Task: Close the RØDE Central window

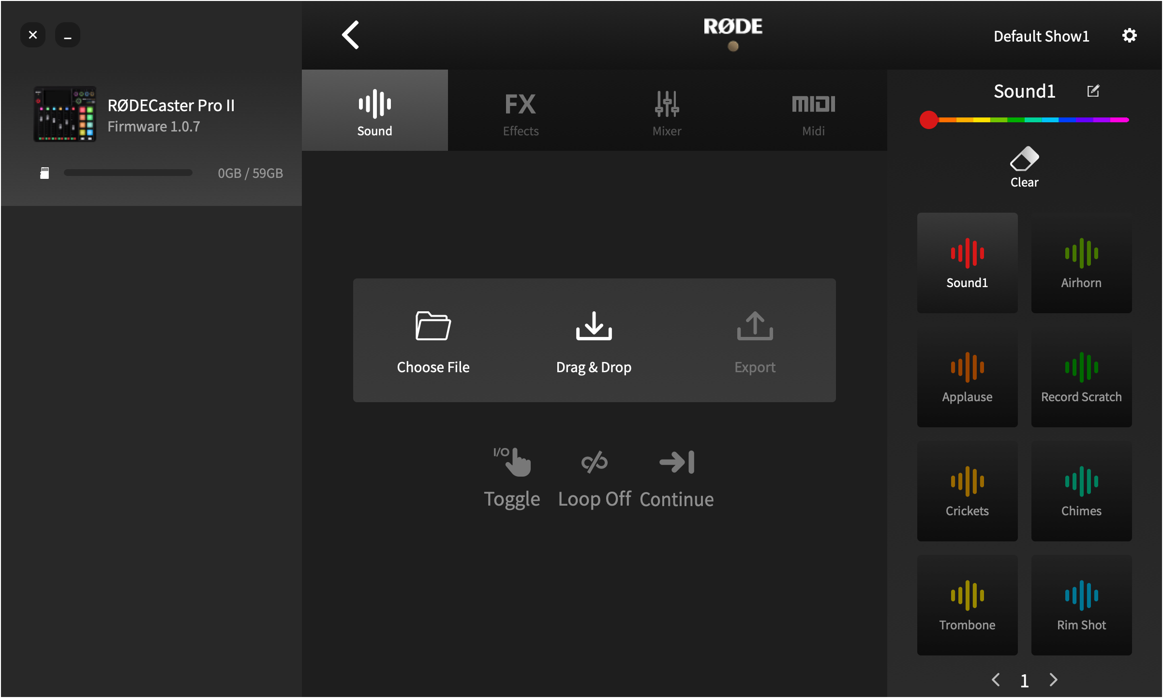Action: click(x=33, y=35)
